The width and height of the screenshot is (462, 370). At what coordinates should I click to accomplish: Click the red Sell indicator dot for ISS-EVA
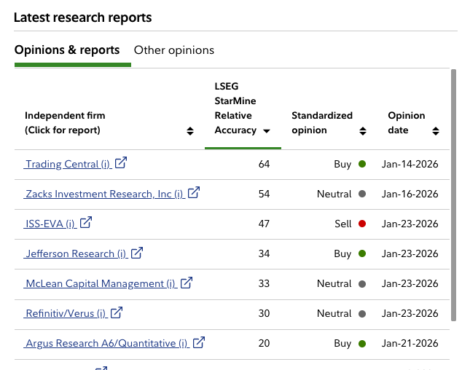tap(362, 224)
